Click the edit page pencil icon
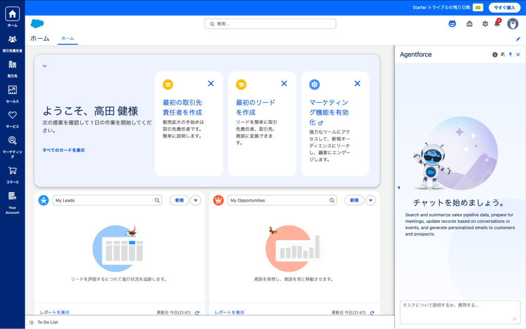526x329 pixels. pos(518,39)
